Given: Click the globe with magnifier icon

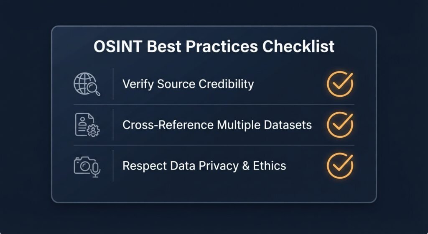Looking at the screenshot, I should coord(87,84).
